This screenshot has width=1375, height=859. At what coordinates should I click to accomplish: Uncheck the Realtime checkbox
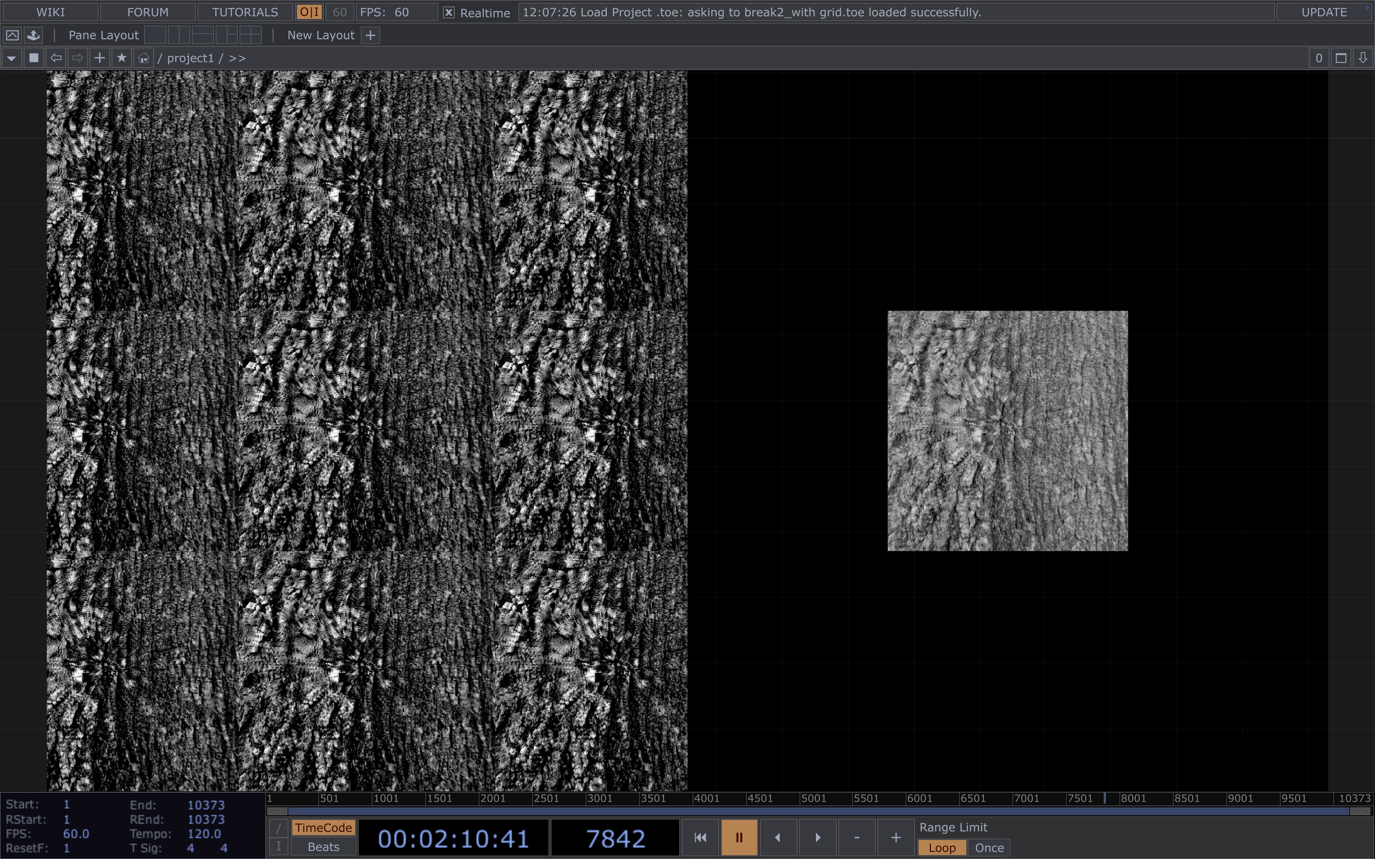448,12
